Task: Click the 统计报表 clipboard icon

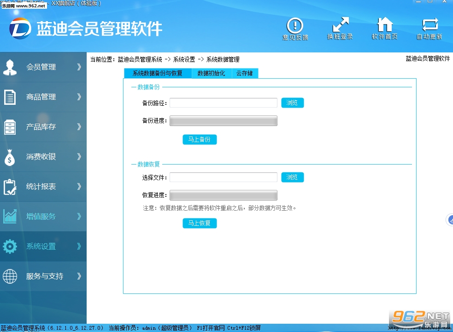Action: point(10,187)
